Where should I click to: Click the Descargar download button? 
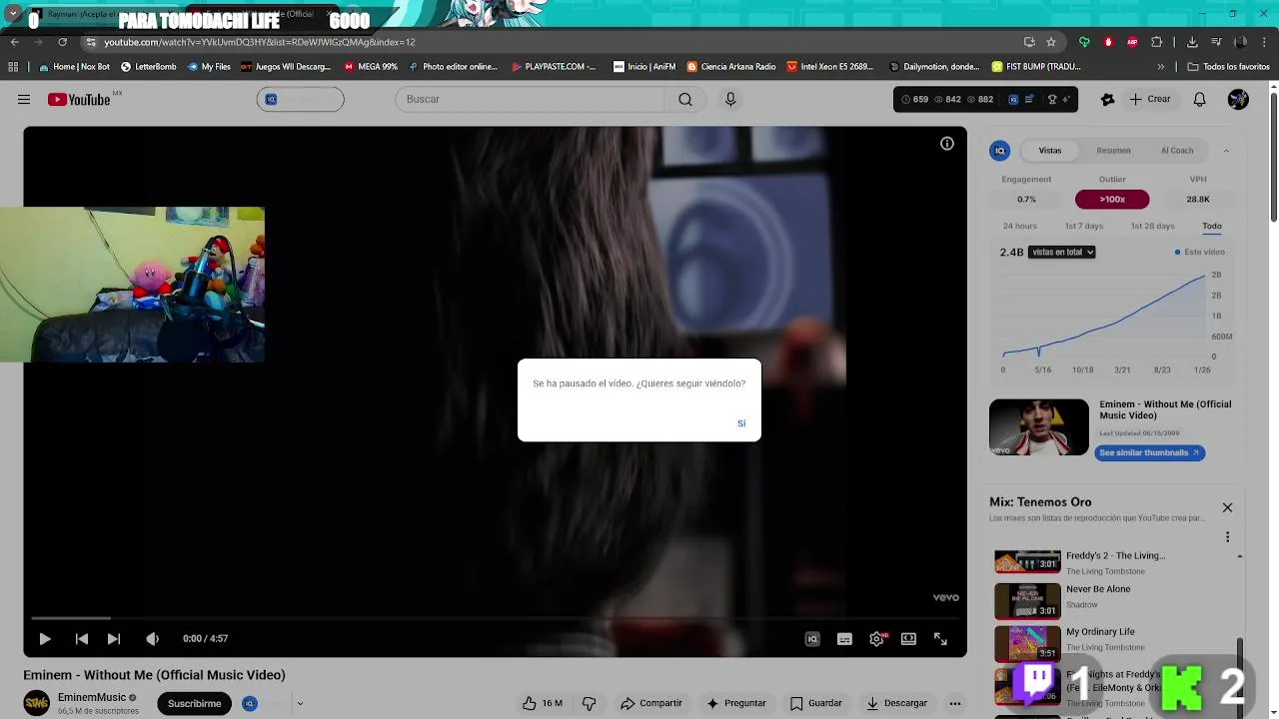pos(897,703)
